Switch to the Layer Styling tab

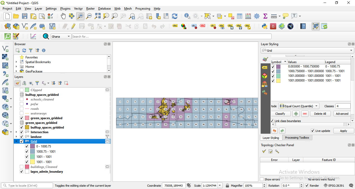click(271, 138)
